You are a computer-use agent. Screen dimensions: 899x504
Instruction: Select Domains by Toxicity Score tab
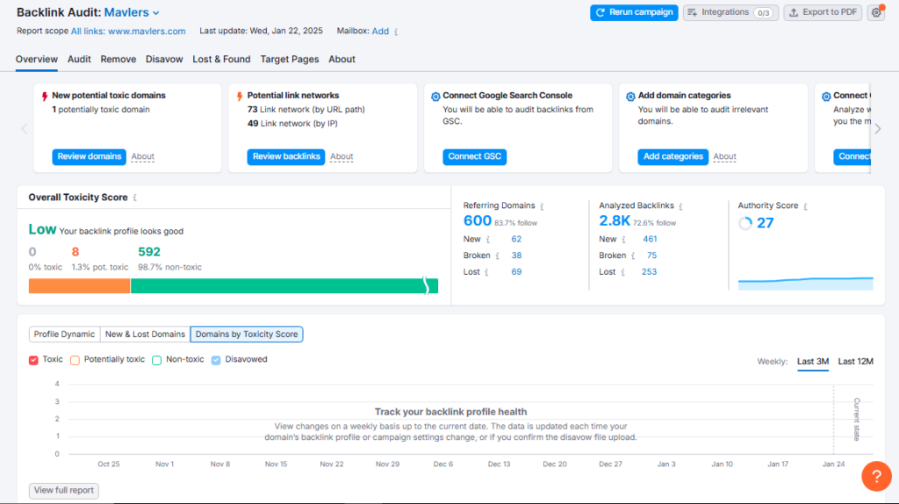[247, 335]
